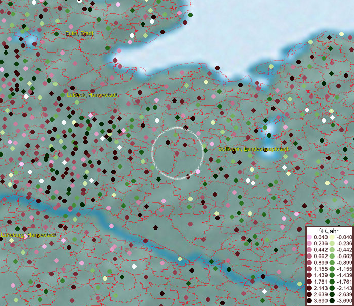Pick the -3.690 legend color swatch

[x=332, y=301]
